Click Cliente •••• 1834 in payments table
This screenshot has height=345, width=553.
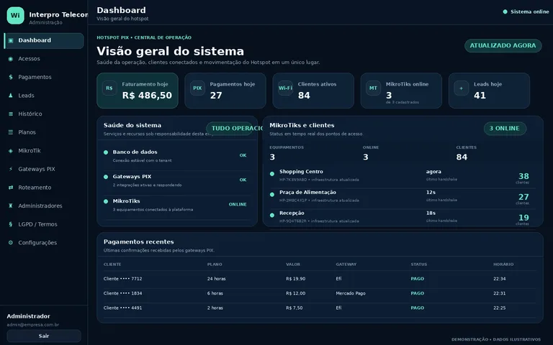pyautogui.click(x=122, y=293)
